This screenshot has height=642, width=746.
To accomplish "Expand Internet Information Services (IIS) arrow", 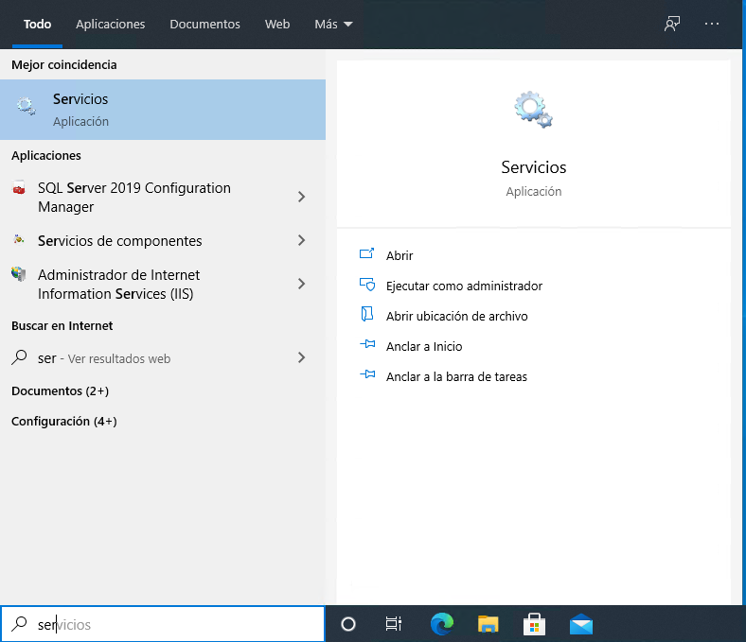I will tap(301, 284).
